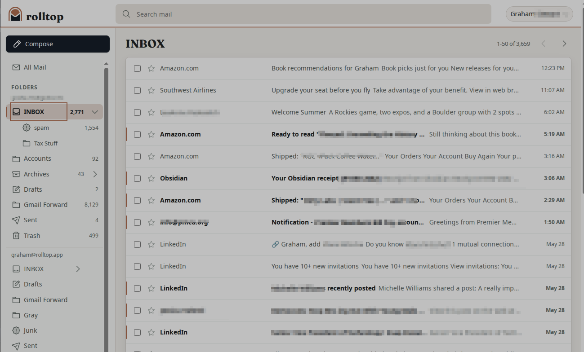Click the INBOX page heading
584x352 pixels.
click(145, 44)
